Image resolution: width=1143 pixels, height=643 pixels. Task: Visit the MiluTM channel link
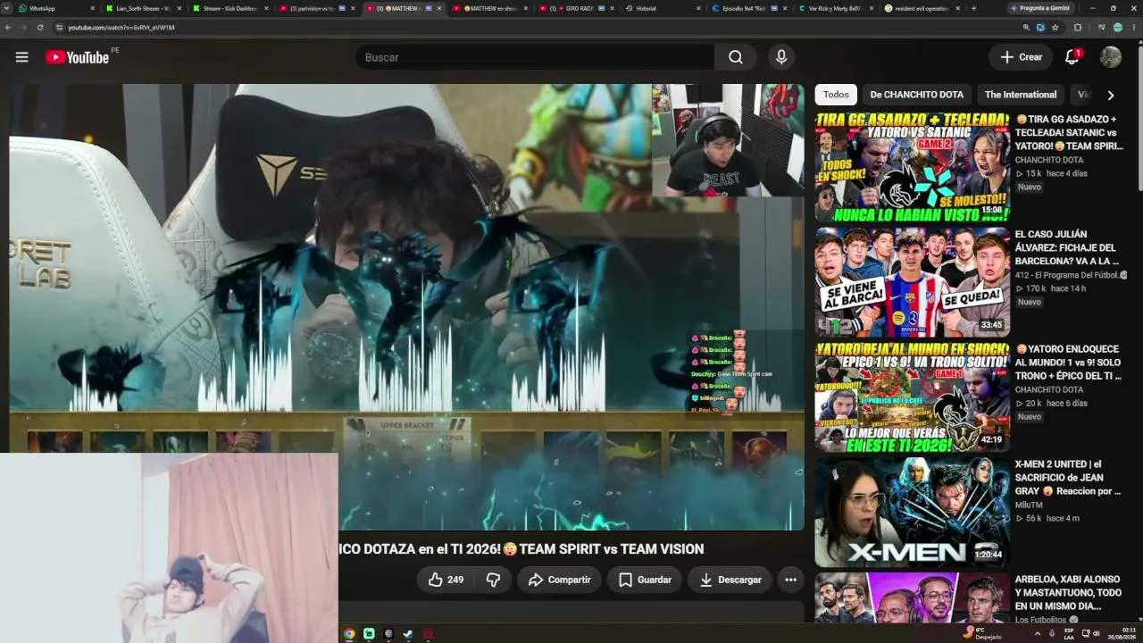[1029, 505]
